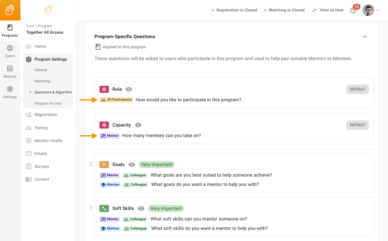Grab the drag handle for Goals card
This screenshot has width=388, height=241.
91,164
